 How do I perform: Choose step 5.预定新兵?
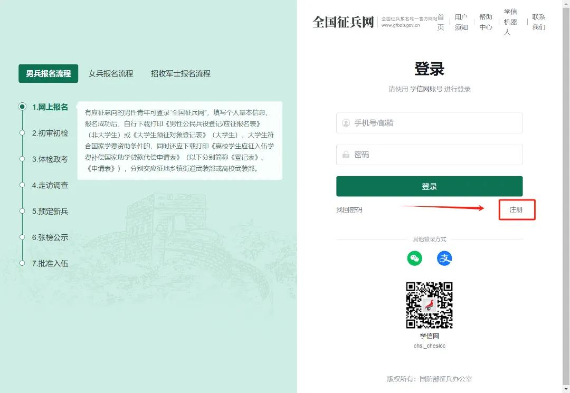(50, 212)
